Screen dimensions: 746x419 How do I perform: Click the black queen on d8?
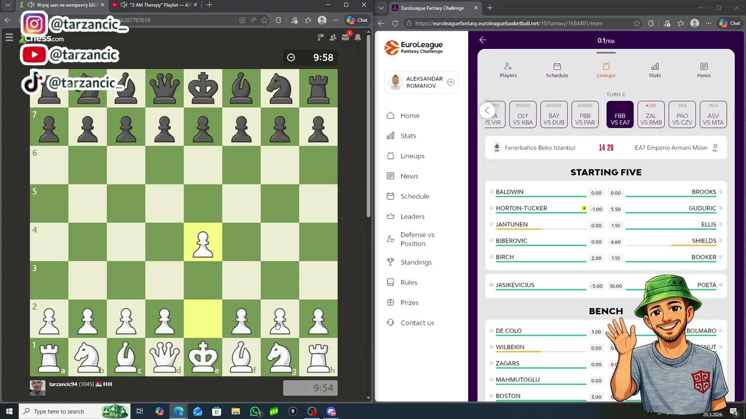point(164,88)
